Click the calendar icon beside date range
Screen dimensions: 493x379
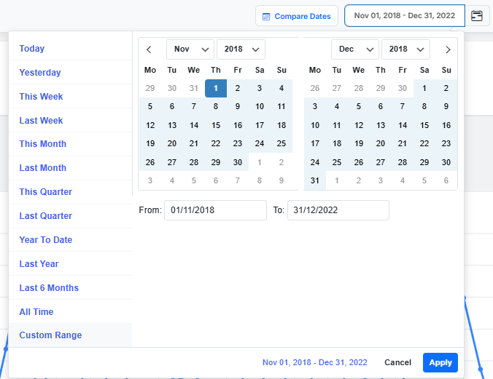477,16
